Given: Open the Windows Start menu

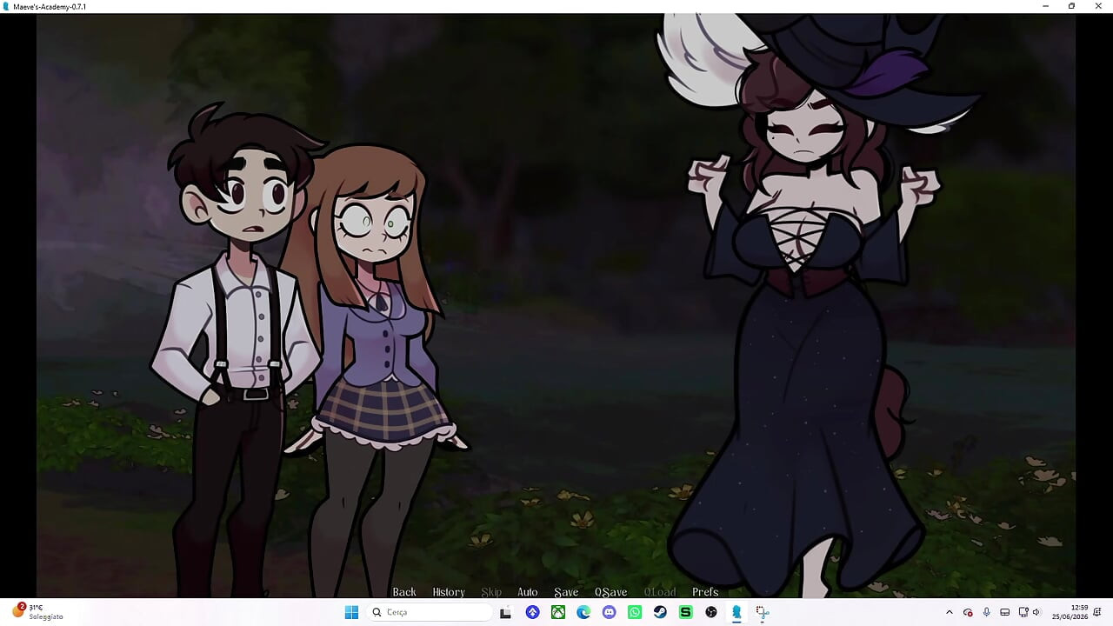Looking at the screenshot, I should tap(351, 612).
